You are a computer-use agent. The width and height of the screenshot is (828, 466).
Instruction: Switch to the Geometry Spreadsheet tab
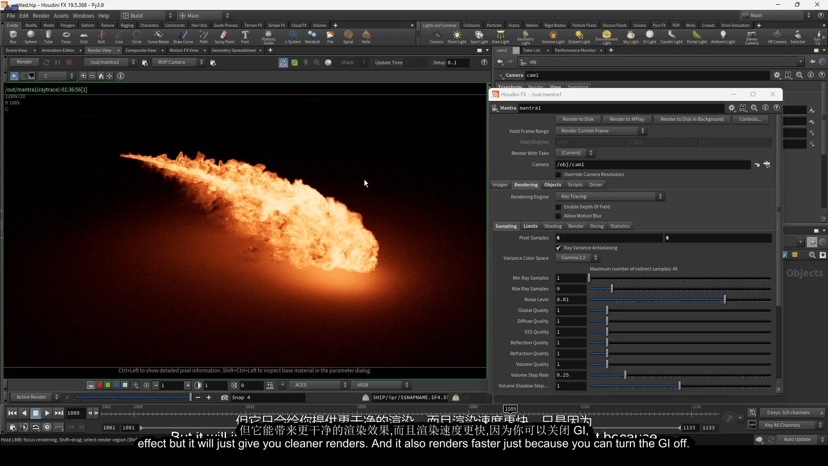[234, 50]
